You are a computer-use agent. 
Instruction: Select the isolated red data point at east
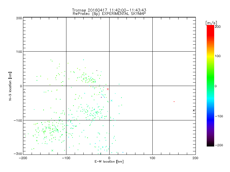[174, 101]
